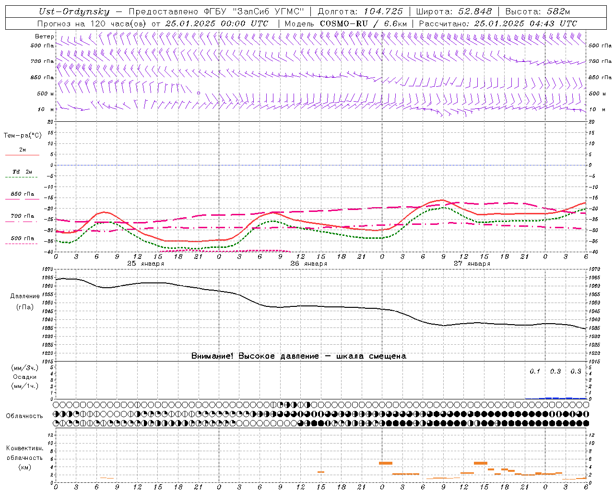The width and height of the screenshot is (614, 491).
Task: Click the small orange bar at 15h 26 января
Action: coord(320,472)
